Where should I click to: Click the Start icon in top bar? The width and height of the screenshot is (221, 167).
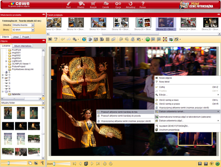pyautogui.click(x=69, y=5)
